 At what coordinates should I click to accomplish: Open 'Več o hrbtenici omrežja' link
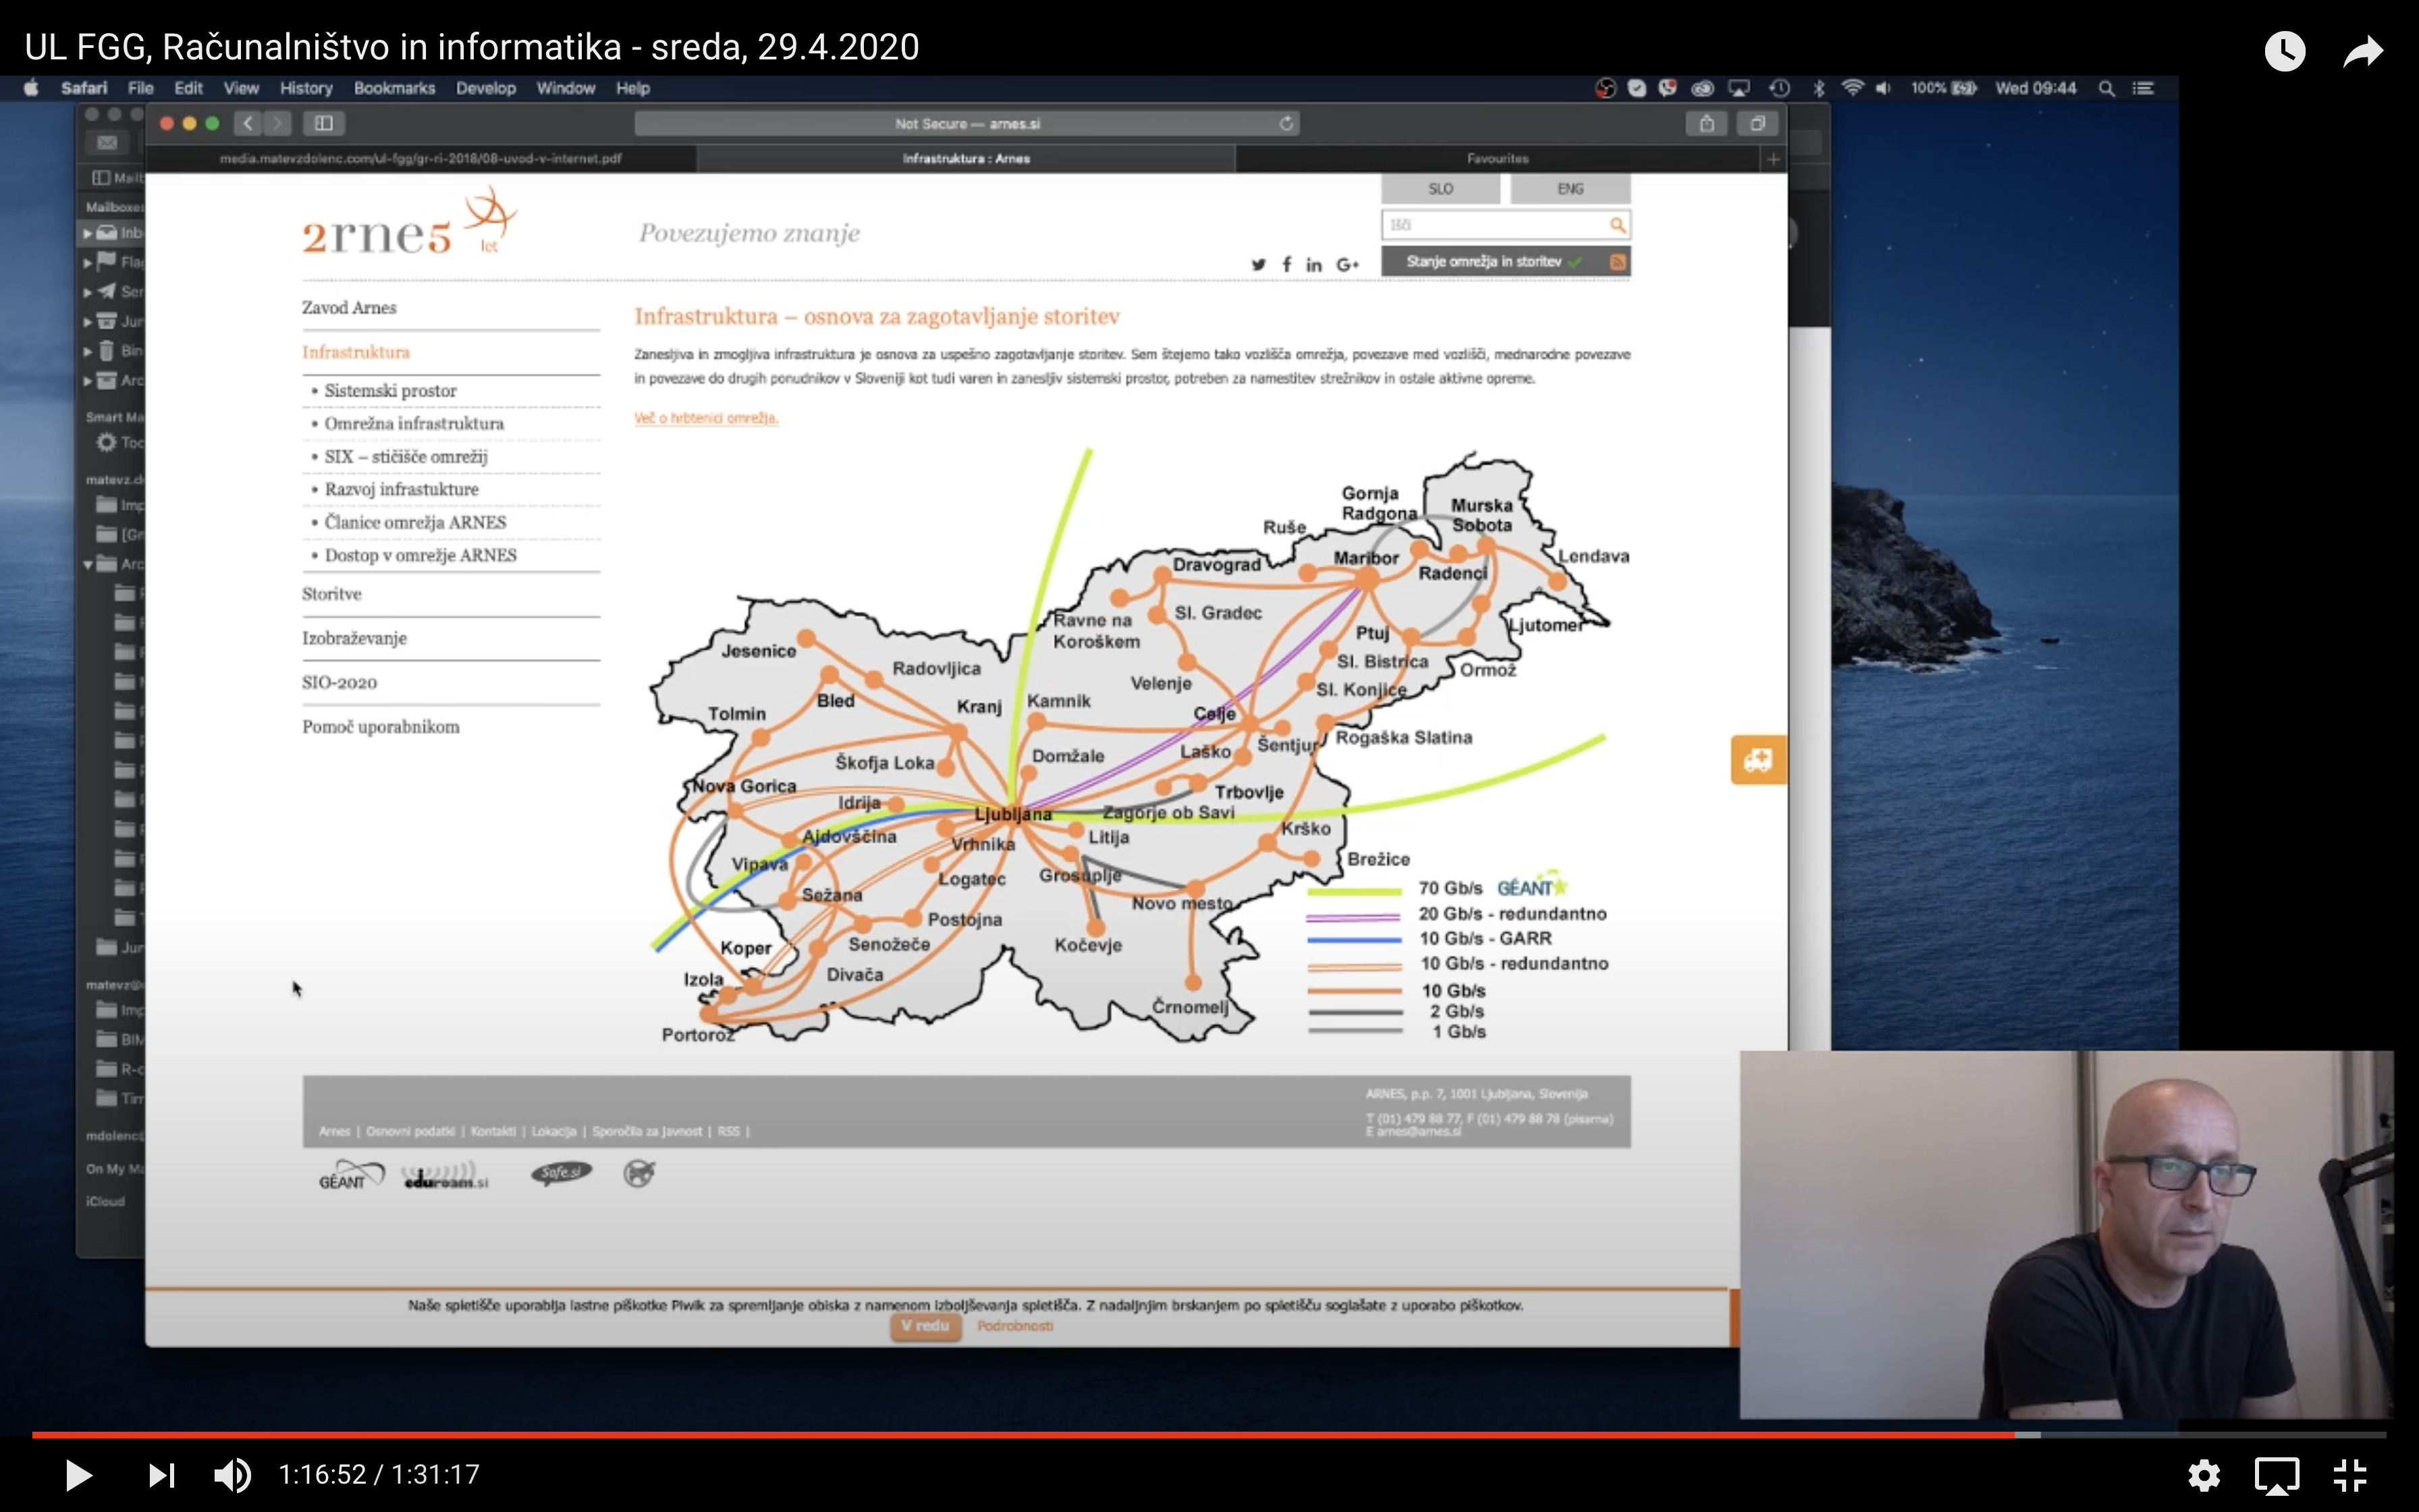click(x=706, y=418)
